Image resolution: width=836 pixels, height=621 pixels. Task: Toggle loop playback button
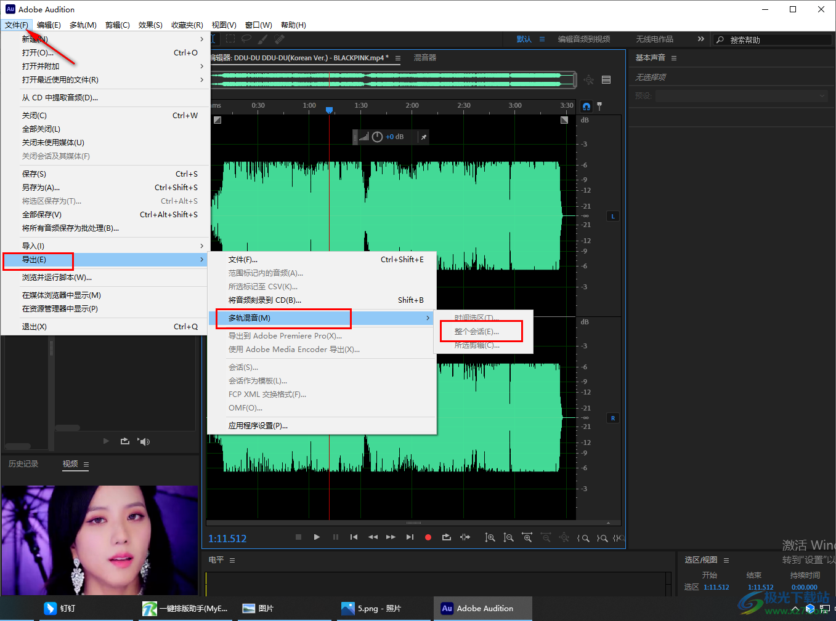pos(447,537)
